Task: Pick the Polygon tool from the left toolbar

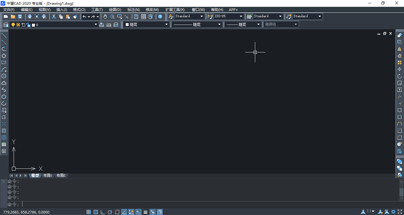Action: coord(4,56)
